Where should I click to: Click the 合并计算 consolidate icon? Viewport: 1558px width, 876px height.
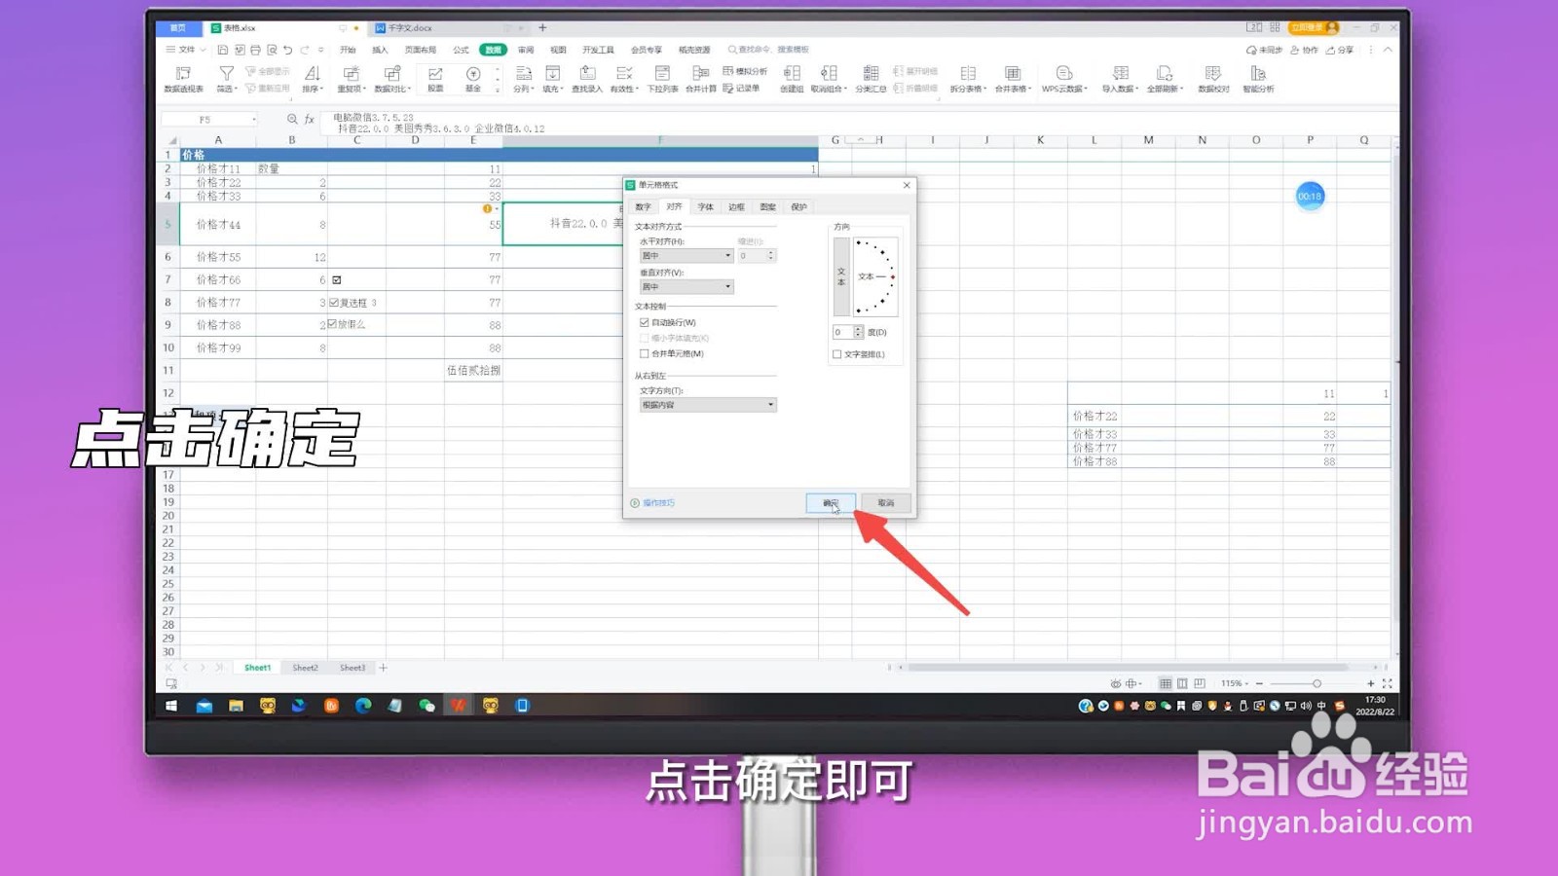coord(700,74)
